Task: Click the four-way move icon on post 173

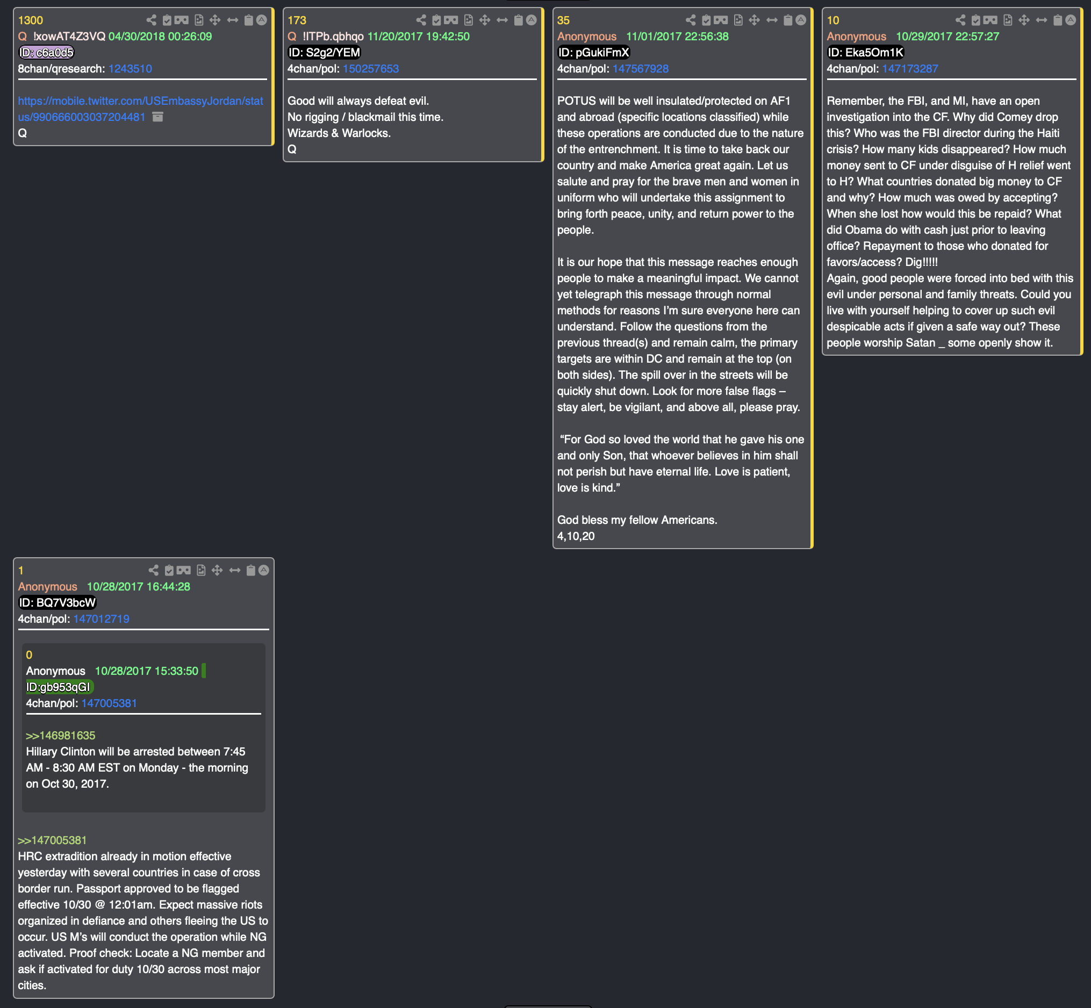Action: point(484,20)
